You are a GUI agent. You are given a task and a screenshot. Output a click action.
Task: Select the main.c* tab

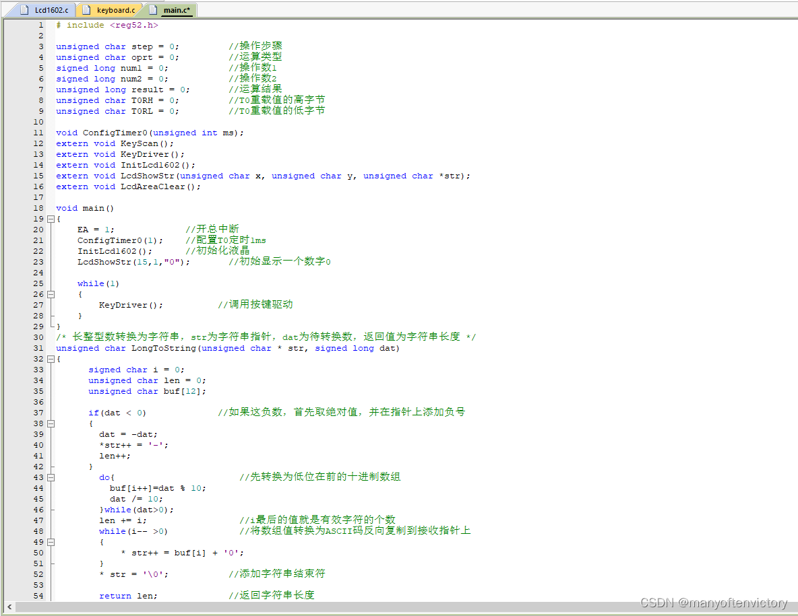click(171, 10)
